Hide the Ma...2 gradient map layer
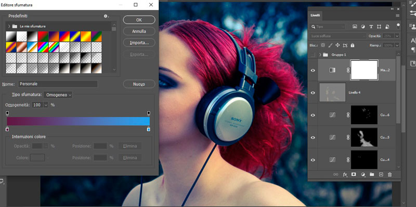This screenshot has height=207, width=416. (x=313, y=70)
